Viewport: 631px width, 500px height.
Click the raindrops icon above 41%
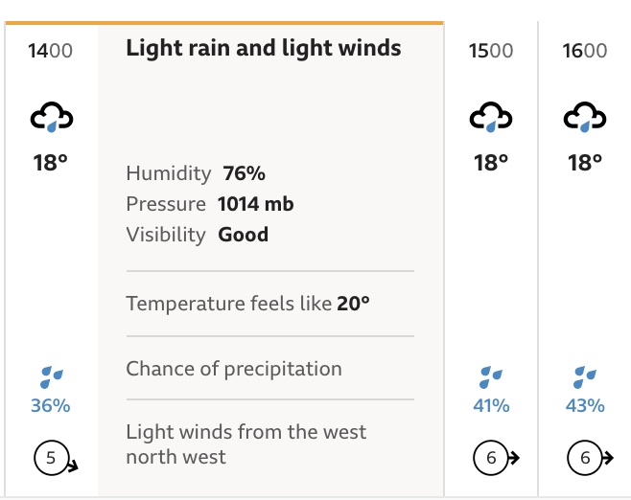pos(491,377)
